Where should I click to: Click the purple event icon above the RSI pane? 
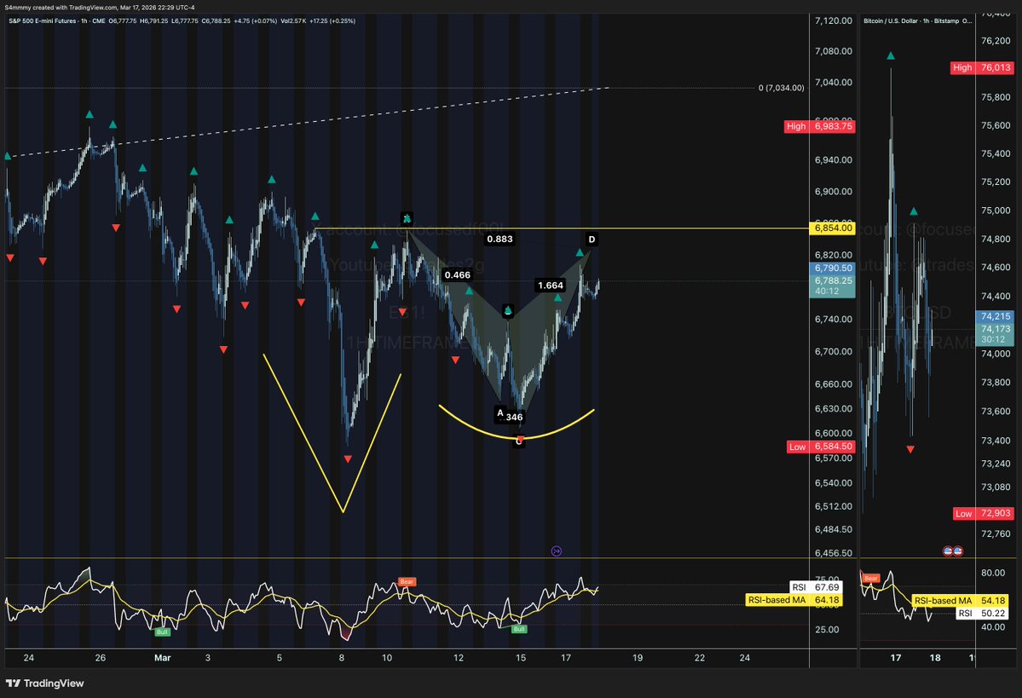click(556, 551)
